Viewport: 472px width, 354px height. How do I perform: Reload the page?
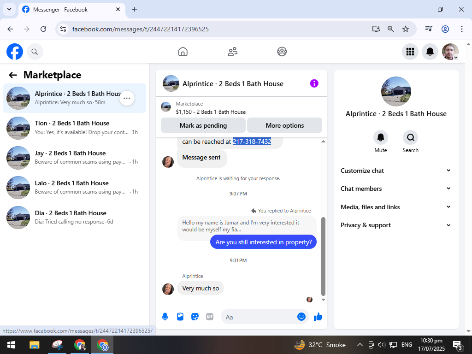tap(43, 29)
